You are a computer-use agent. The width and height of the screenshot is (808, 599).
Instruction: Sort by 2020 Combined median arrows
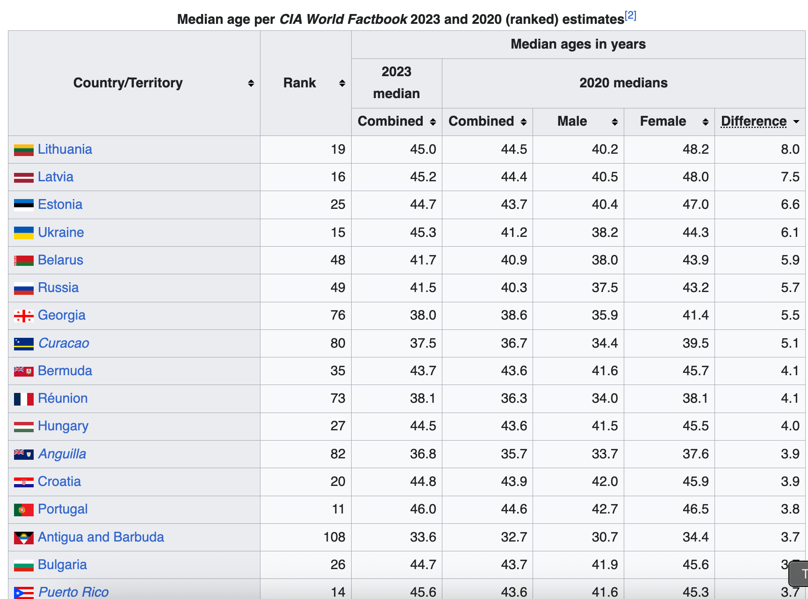point(523,122)
